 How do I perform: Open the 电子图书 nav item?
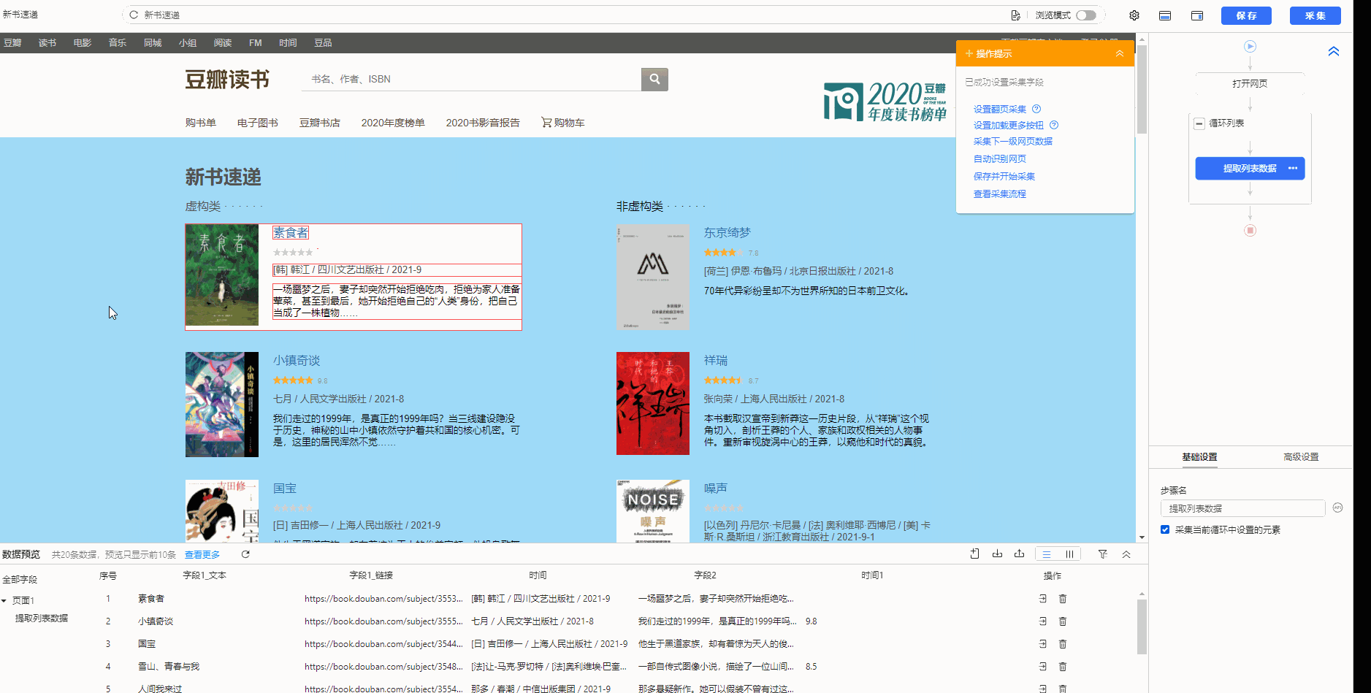(x=258, y=123)
